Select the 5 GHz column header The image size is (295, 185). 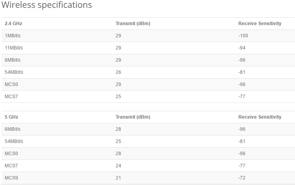tap(11, 117)
